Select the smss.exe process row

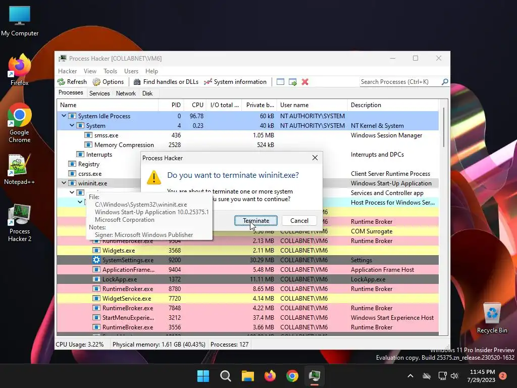tap(247, 135)
